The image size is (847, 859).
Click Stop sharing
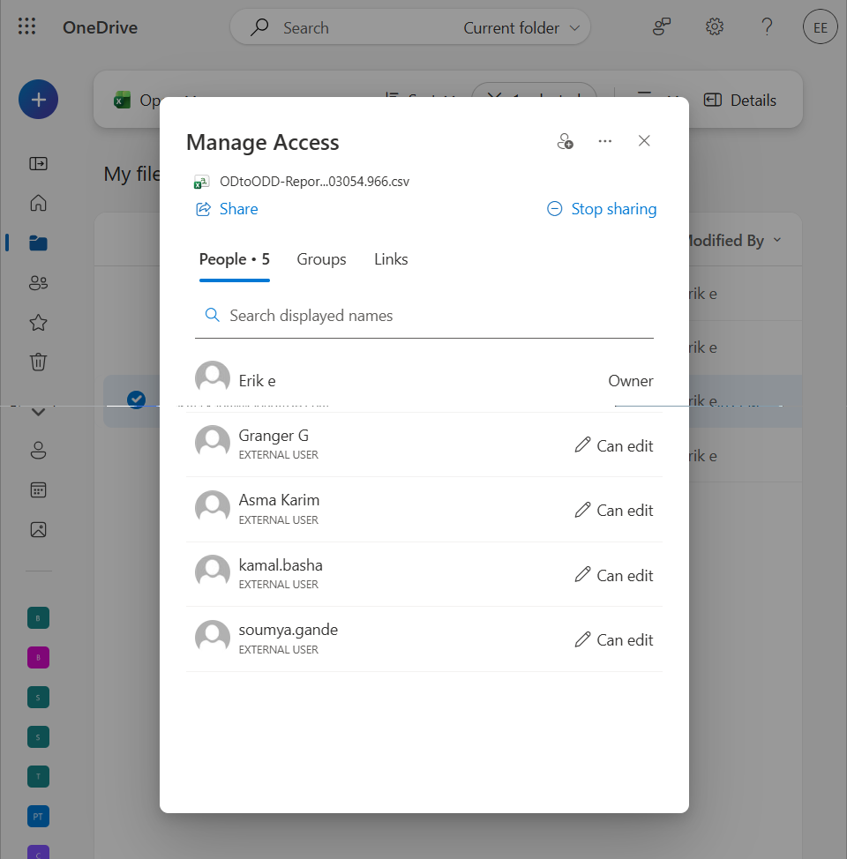[601, 208]
